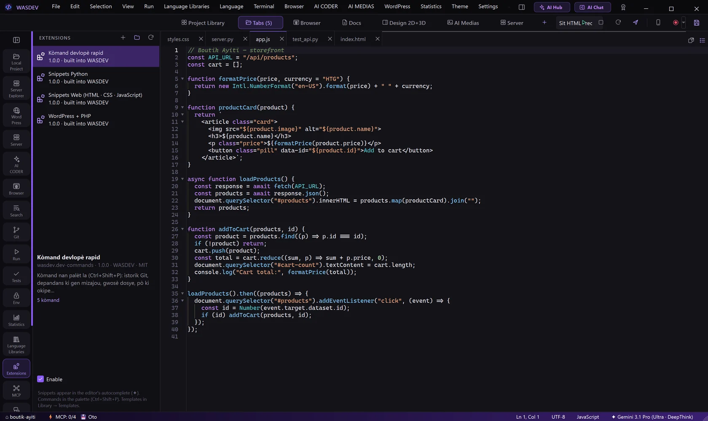Open the AI model selector in status bar

click(652, 417)
